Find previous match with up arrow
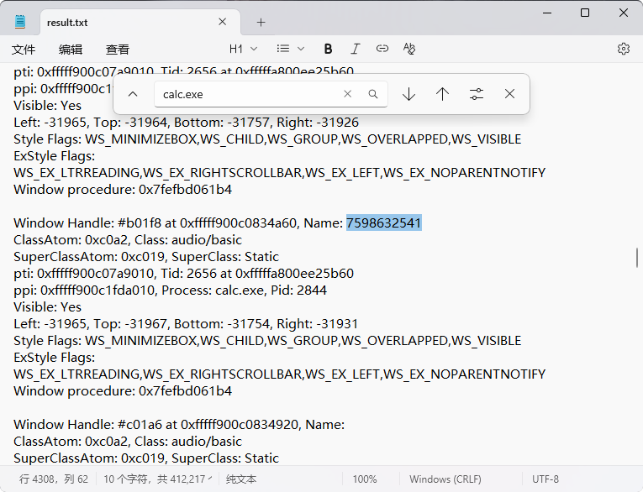 [x=442, y=94]
